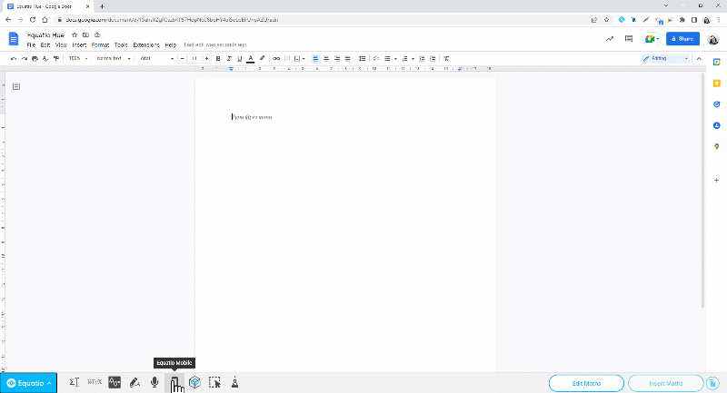Activate the Screenshot Reader selection tool
Viewport: 727px width, 393px height.
tap(214, 382)
